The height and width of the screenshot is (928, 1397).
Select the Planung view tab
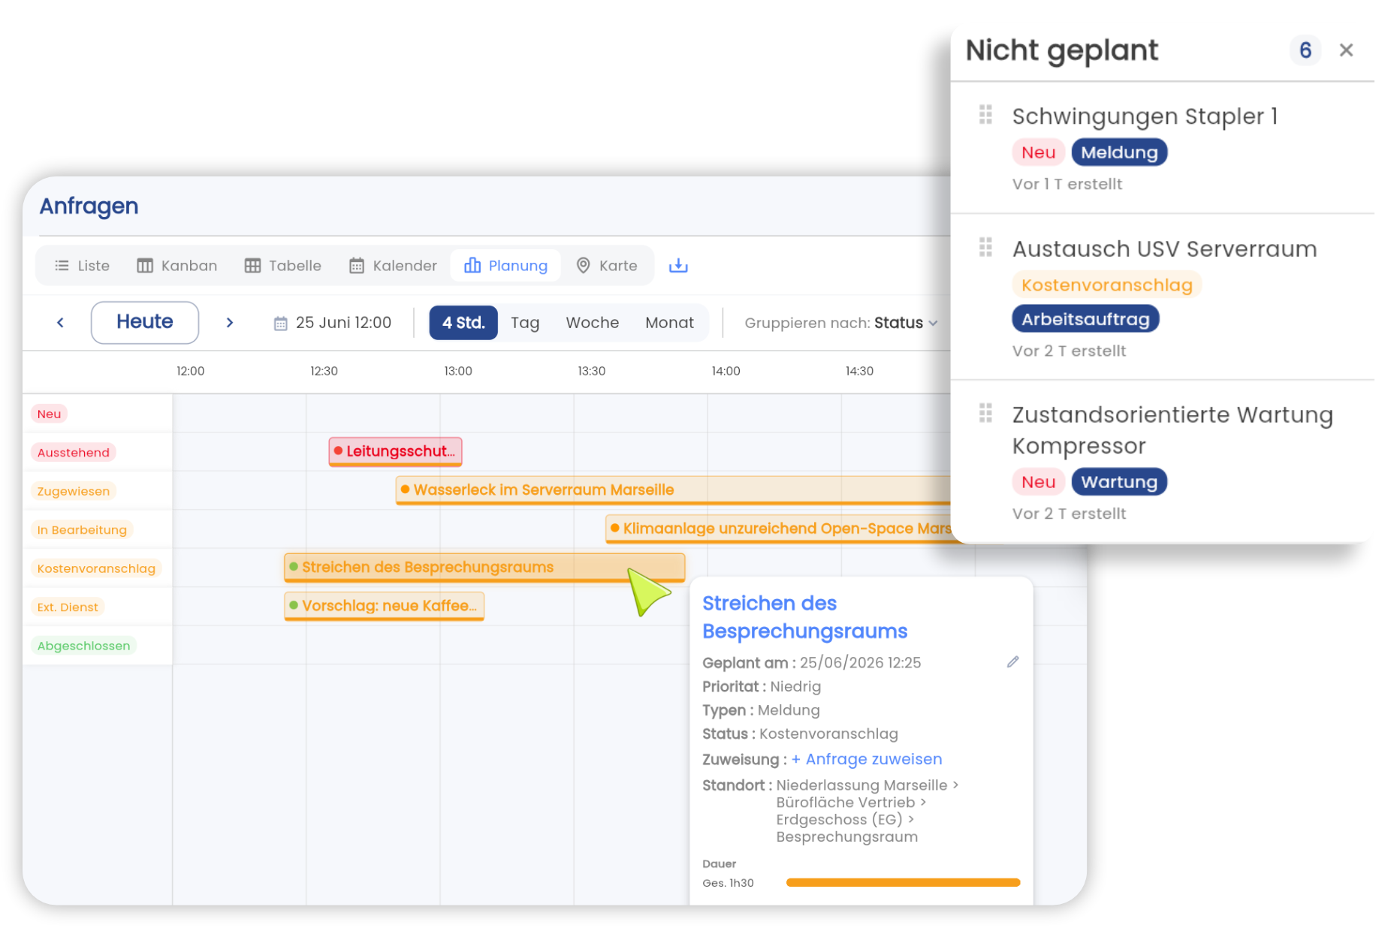click(505, 266)
